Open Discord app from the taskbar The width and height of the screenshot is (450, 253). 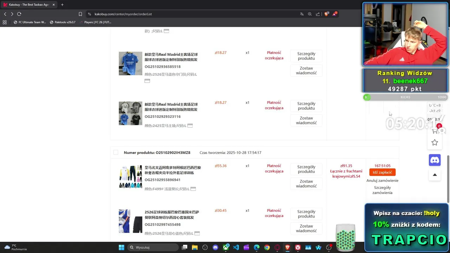click(216, 247)
